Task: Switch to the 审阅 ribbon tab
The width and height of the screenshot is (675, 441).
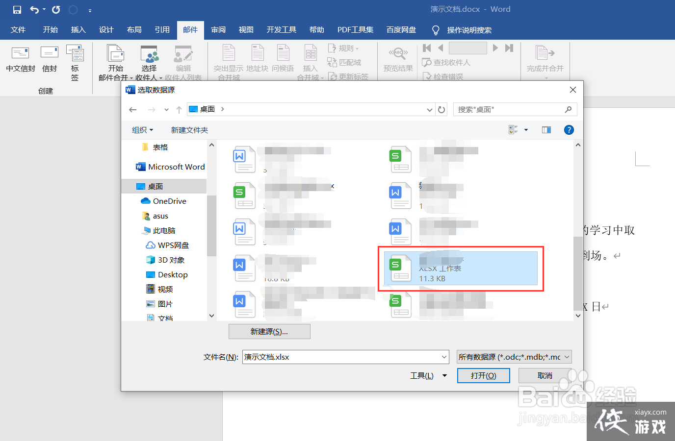Action: [218, 30]
